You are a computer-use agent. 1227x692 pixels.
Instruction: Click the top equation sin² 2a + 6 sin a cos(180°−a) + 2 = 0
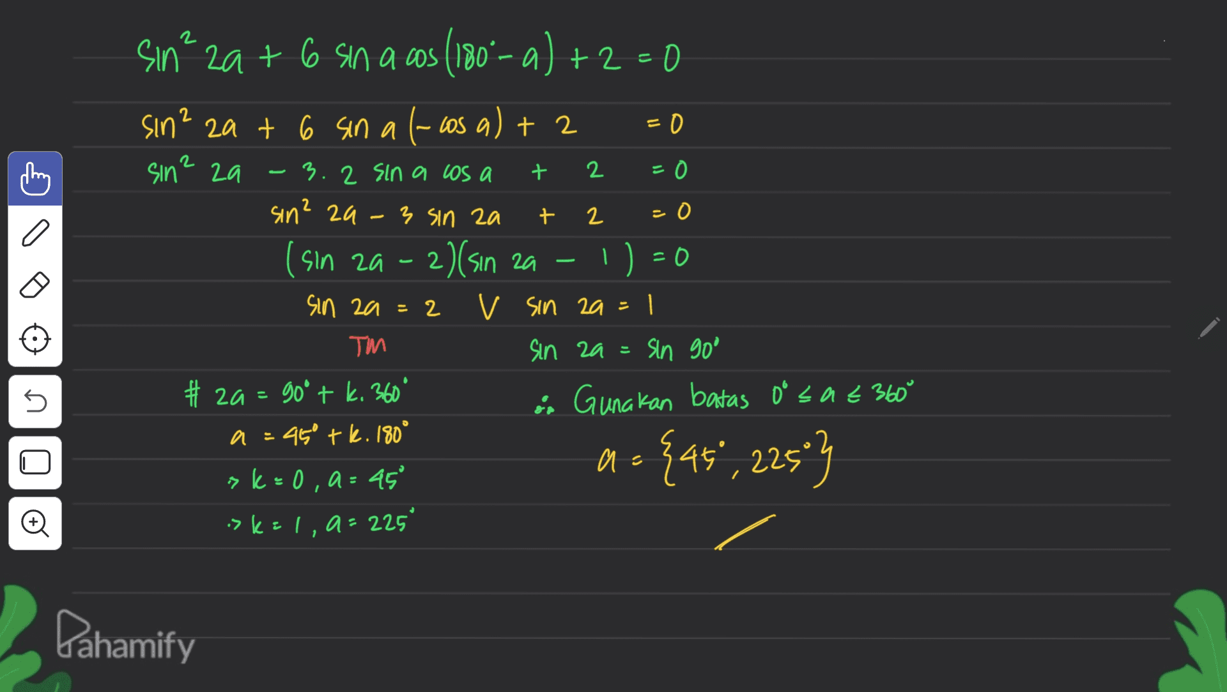pos(409,54)
